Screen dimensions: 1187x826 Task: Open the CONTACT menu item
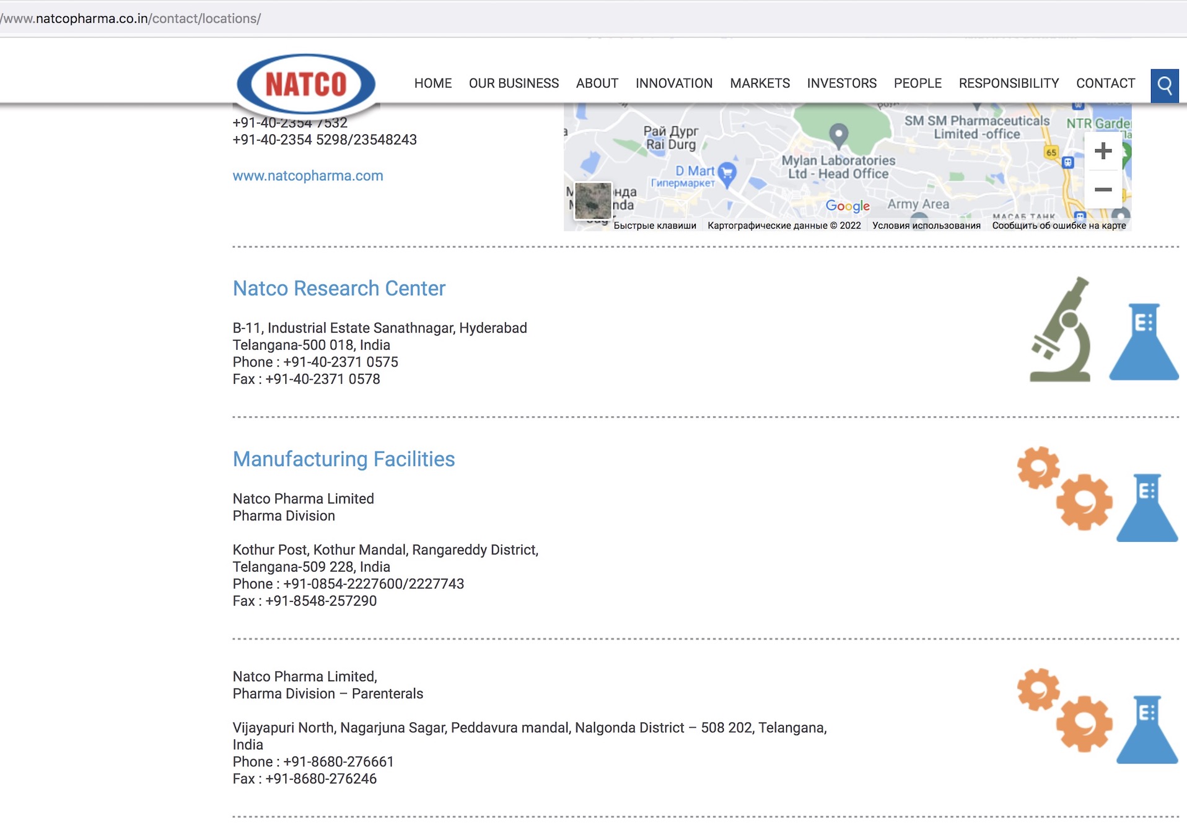click(x=1105, y=84)
